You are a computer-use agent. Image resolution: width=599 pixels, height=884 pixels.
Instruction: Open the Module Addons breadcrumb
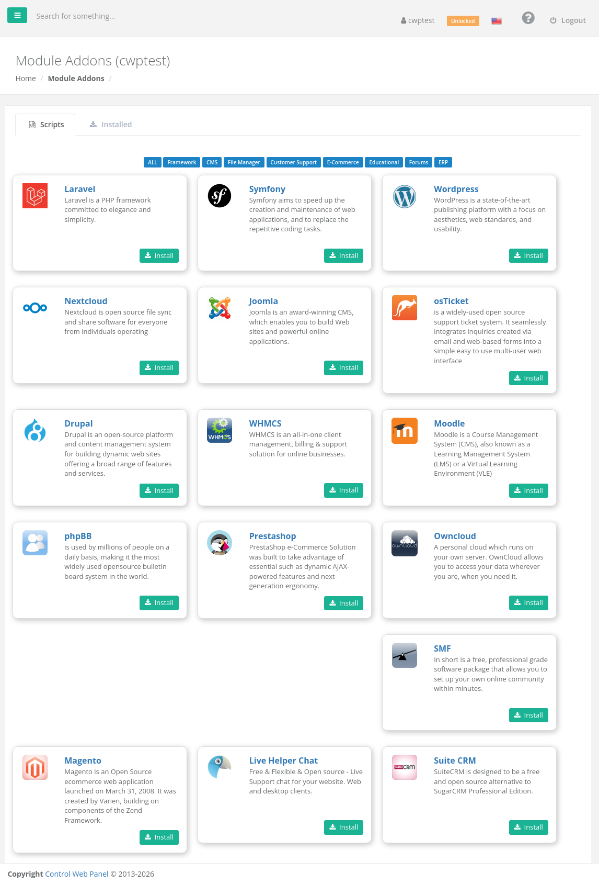click(x=76, y=79)
